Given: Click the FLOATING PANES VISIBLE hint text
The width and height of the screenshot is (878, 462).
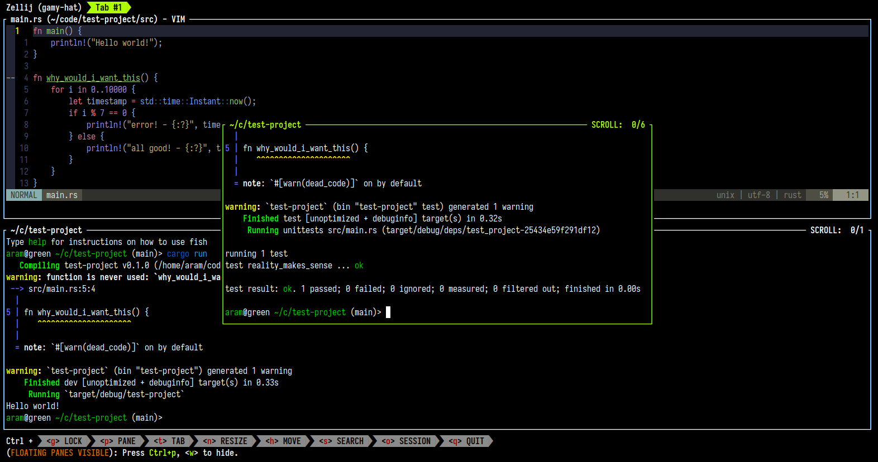Looking at the screenshot, I should point(60,453).
